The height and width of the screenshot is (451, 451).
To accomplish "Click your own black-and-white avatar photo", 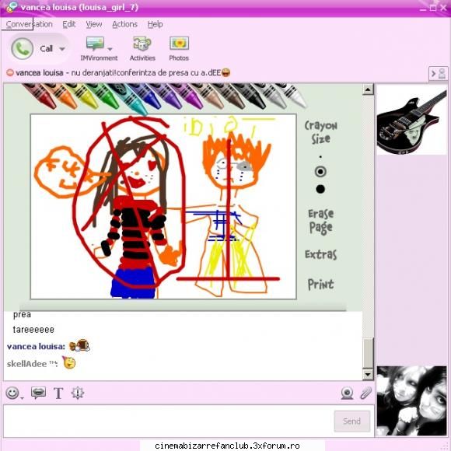I will click(412, 400).
